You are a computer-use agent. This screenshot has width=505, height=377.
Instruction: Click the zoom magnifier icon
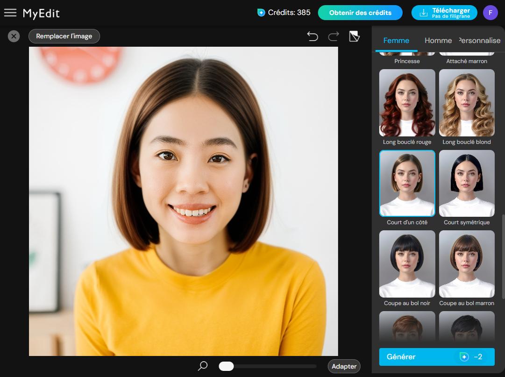(203, 366)
